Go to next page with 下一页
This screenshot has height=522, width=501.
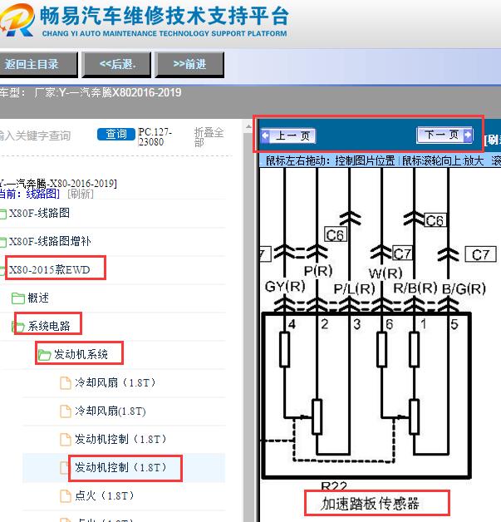[445, 135]
